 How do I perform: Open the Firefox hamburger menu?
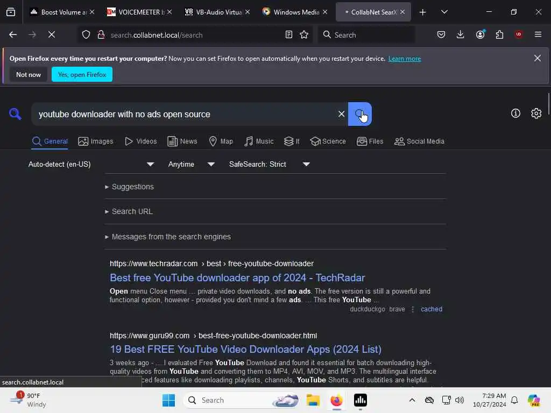(538, 34)
